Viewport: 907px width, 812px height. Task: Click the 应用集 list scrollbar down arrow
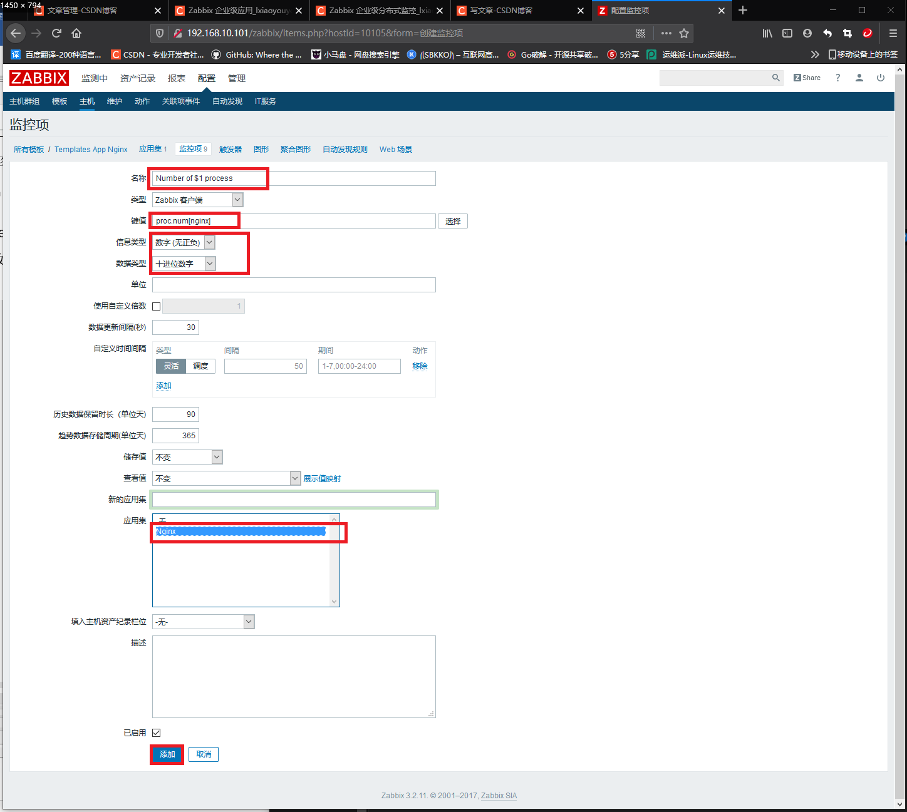[334, 602]
